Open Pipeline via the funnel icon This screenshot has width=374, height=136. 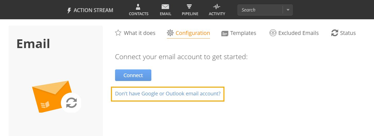pyautogui.click(x=190, y=7)
